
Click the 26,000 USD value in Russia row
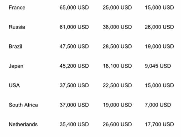159,27
